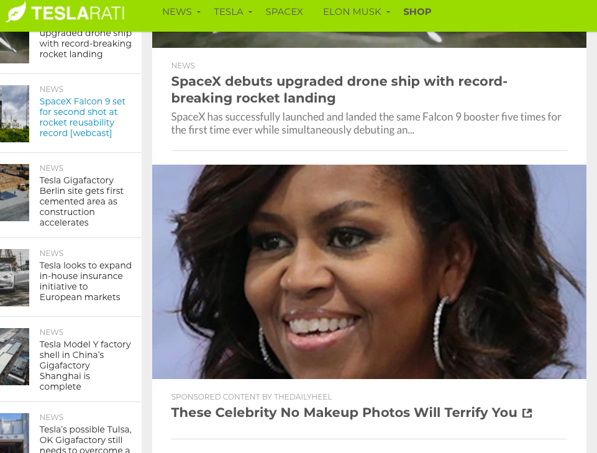The width and height of the screenshot is (597, 453).
Task: Read SpaceX debuts upgraded drone ship article
Action: (339, 89)
